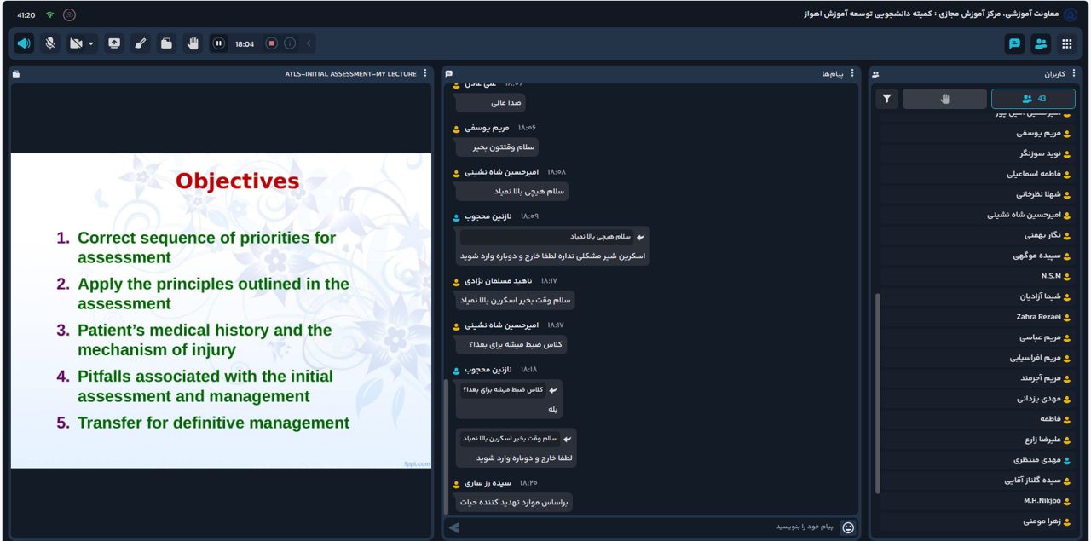This screenshot has height=541, width=1091.
Task: Toggle the chat panel icon
Action: pos(1014,43)
